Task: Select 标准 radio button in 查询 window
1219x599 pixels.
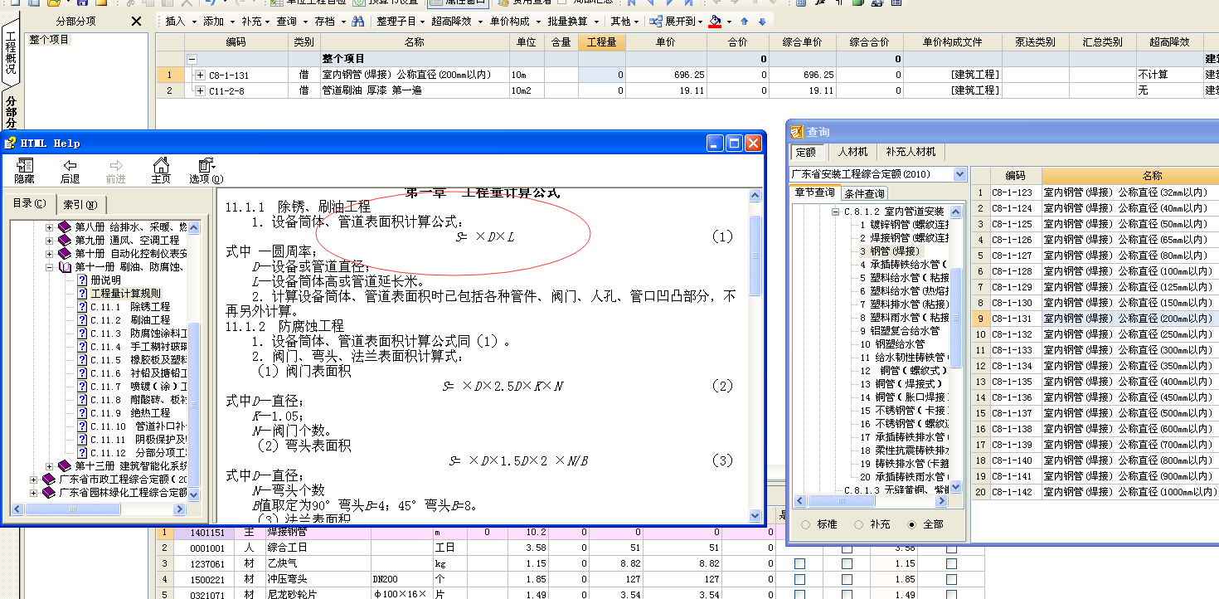Action: [805, 524]
